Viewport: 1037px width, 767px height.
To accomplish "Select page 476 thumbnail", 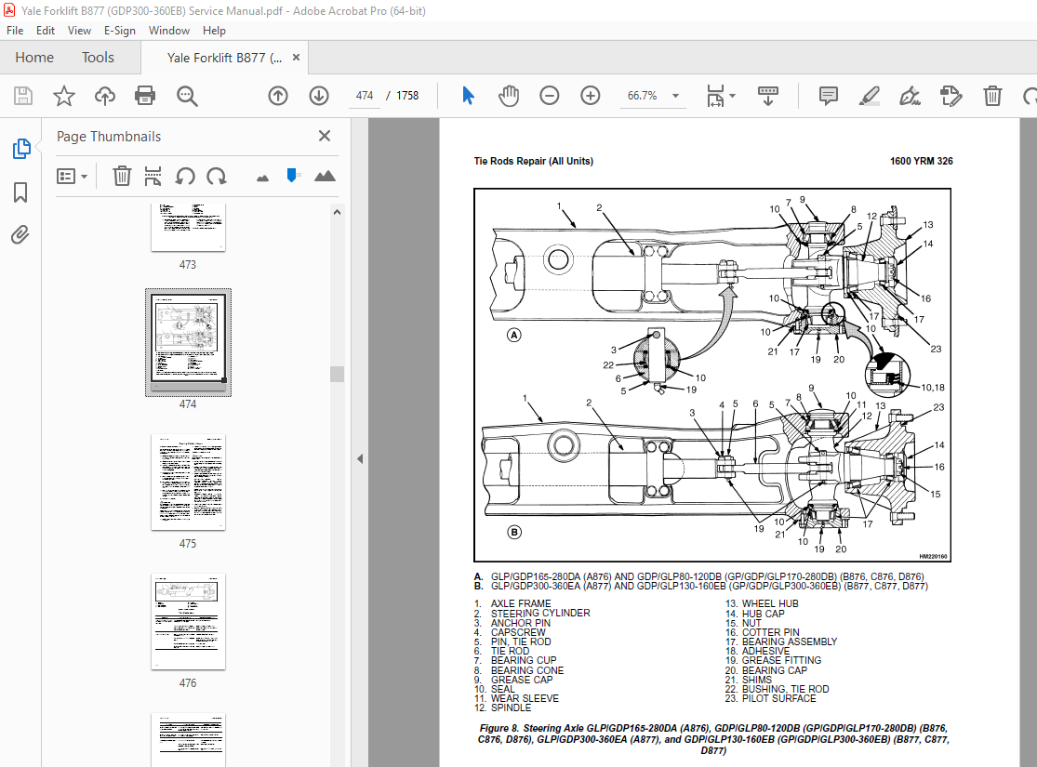I will point(188,622).
